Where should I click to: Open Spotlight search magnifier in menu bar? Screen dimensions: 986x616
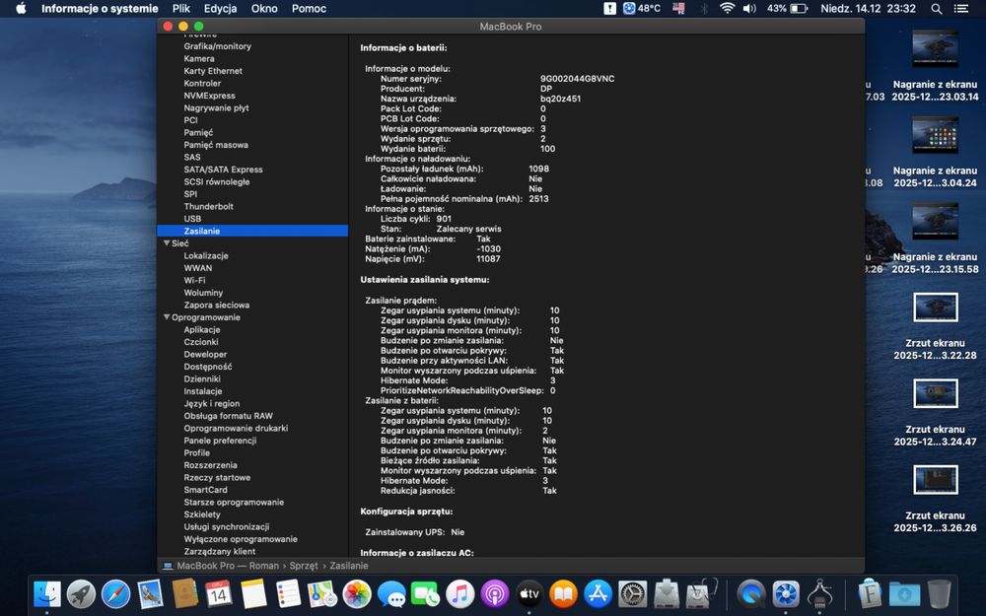pos(937,9)
